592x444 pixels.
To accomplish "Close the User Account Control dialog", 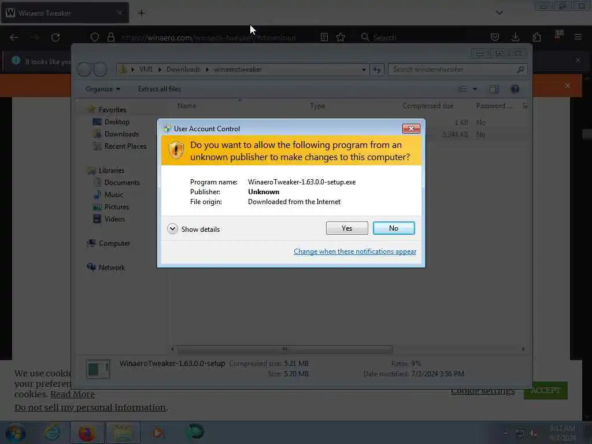I will pyautogui.click(x=411, y=129).
